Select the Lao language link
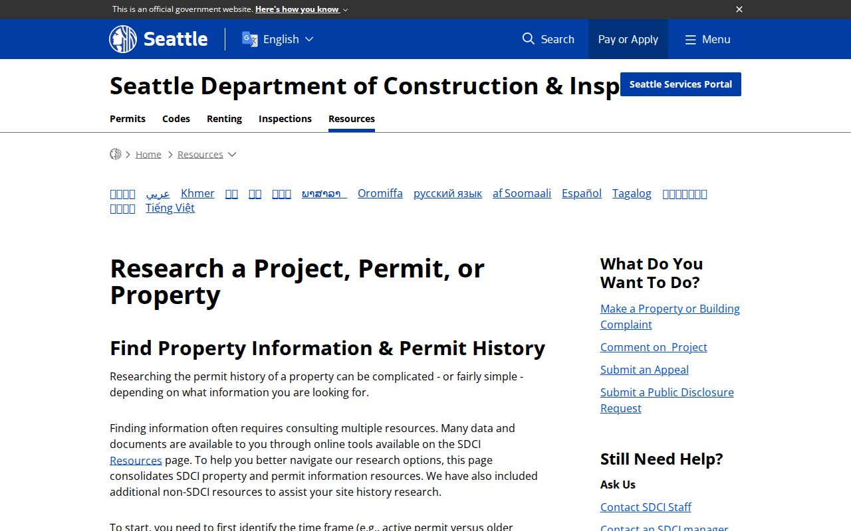 coord(324,193)
